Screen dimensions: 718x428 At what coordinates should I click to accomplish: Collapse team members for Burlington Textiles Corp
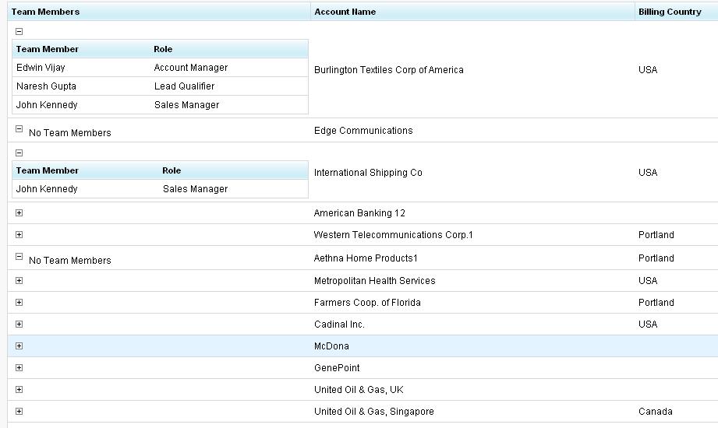tap(19, 32)
